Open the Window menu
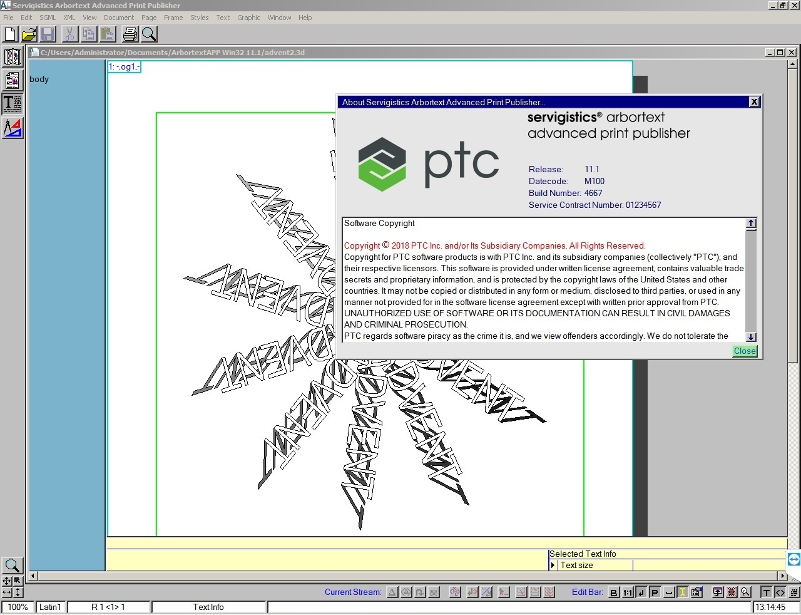The width and height of the screenshot is (801, 615). coord(279,18)
